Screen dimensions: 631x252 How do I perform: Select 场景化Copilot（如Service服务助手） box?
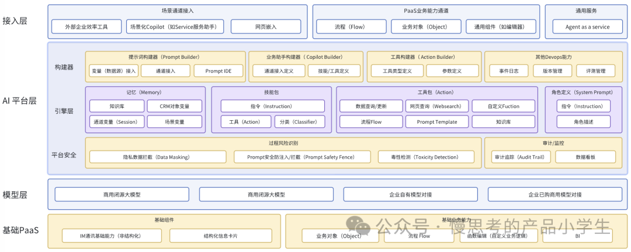(x=174, y=27)
